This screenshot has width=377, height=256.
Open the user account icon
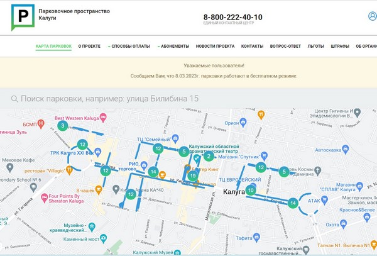click(x=373, y=16)
